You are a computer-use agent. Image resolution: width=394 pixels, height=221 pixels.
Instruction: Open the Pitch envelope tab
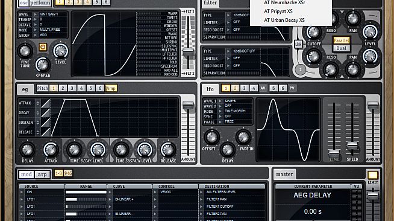(42, 88)
